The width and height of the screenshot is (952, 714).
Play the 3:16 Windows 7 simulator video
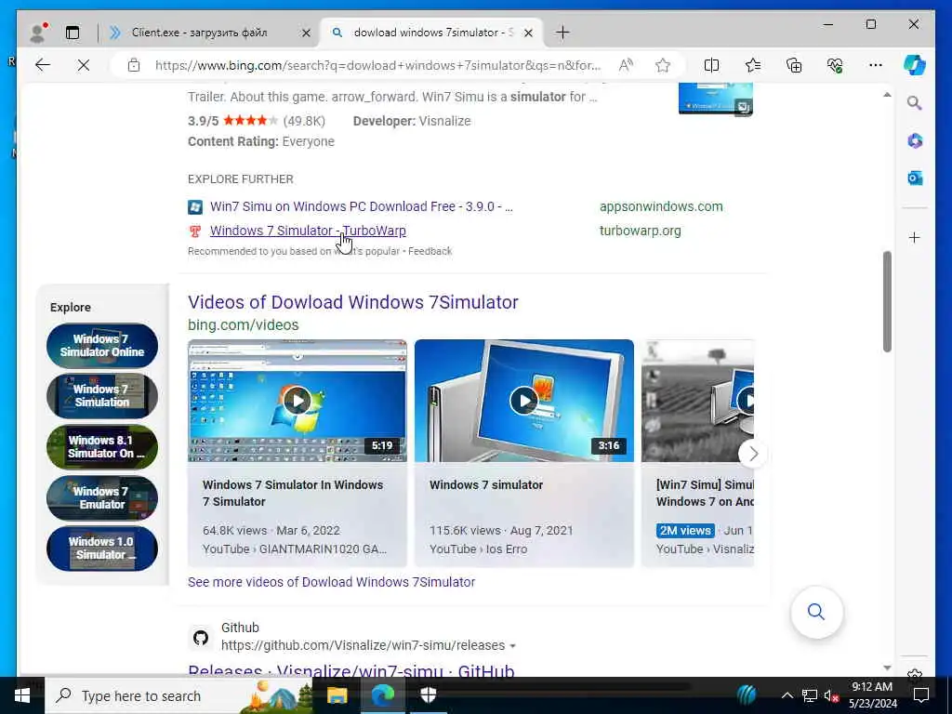524,401
